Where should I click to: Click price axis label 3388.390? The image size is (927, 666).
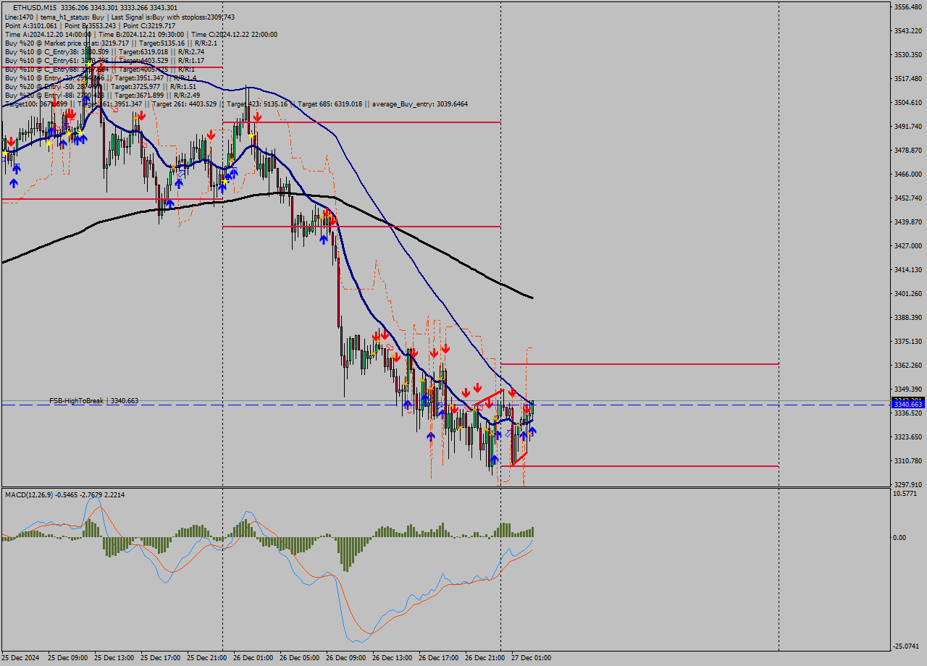pos(908,318)
